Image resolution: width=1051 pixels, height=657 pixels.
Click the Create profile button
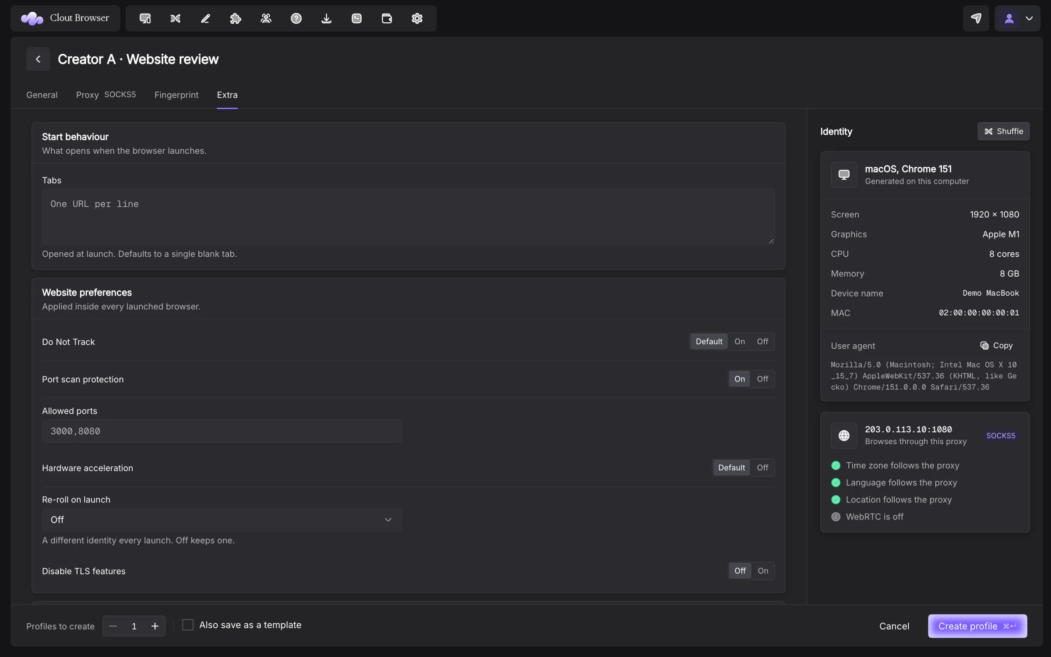coord(977,626)
